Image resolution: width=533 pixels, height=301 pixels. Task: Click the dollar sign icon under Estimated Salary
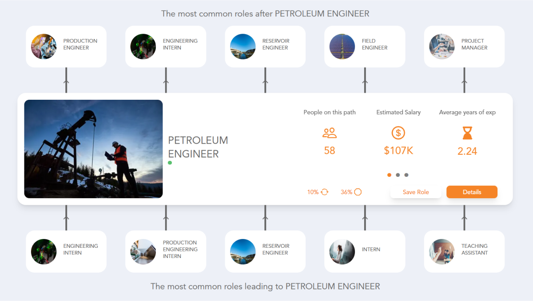(398, 133)
